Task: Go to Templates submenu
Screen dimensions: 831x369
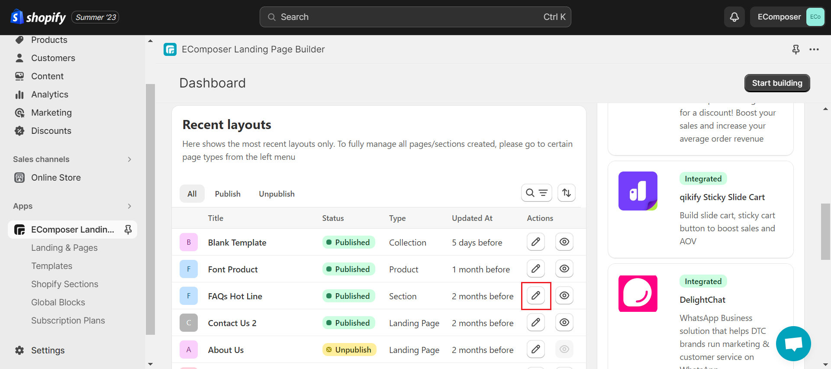Action: point(52,266)
